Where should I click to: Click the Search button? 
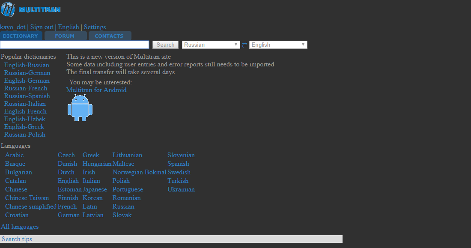(166, 45)
